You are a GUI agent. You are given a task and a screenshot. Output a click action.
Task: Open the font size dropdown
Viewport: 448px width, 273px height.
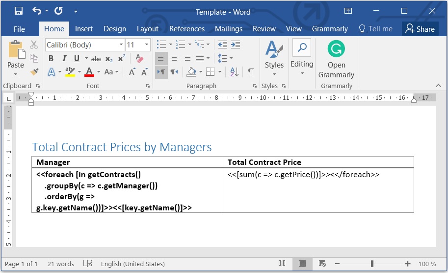[146, 45]
